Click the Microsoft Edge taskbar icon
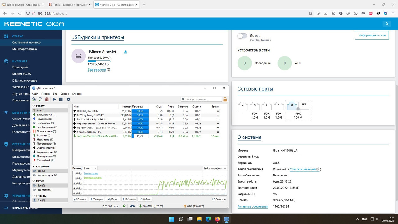This screenshot has width=398, height=224. [208, 219]
